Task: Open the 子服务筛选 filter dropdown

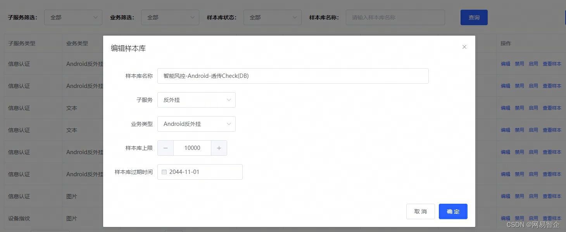Action: coord(73,17)
